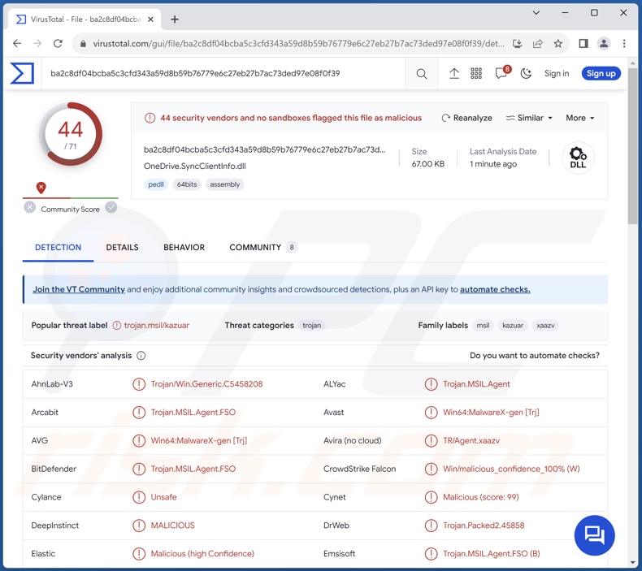Click the assembly tag
The image size is (642, 571).
225,184
